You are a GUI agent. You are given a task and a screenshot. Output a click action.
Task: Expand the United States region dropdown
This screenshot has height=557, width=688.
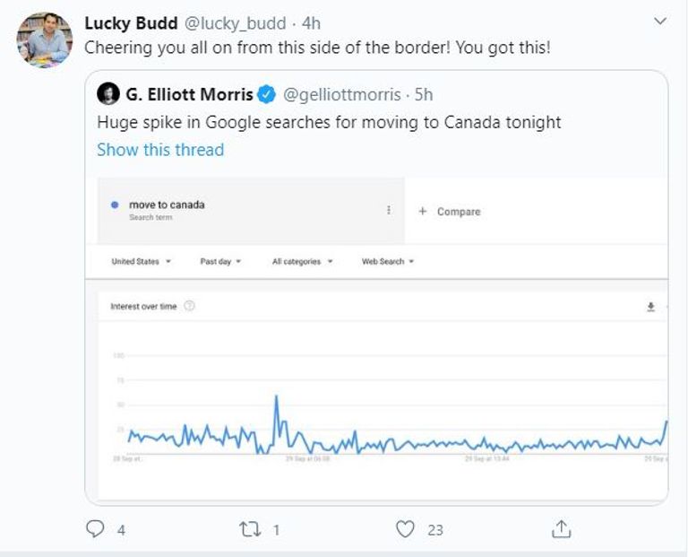pos(141,262)
